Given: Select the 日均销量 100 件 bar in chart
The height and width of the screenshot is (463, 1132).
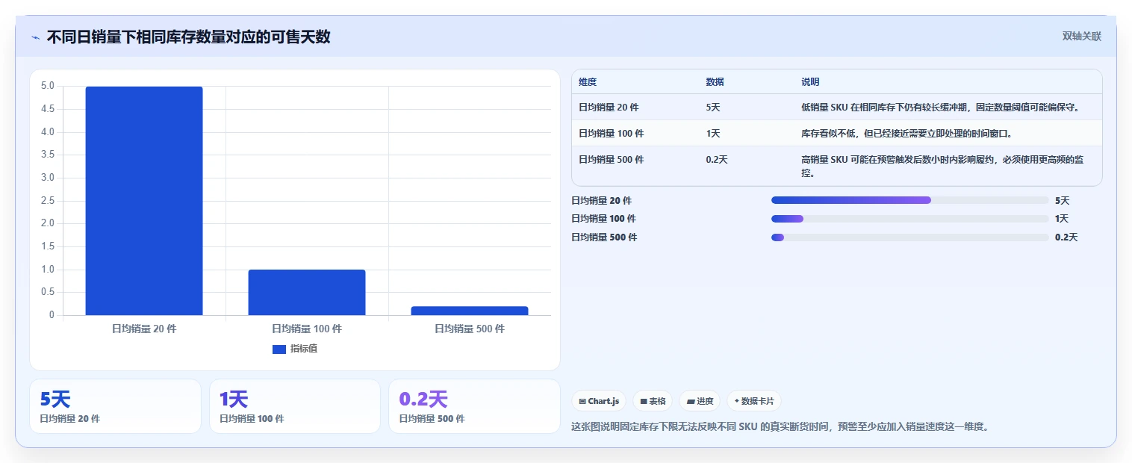Looking at the screenshot, I should click(307, 292).
